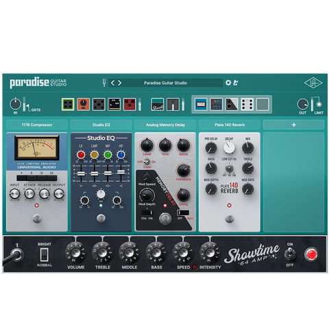Image resolution: width=329 pixels, height=329 pixels.
Task: Select the empty fifth effects slot thumbnail
Action: pyautogui.click(x=263, y=104)
